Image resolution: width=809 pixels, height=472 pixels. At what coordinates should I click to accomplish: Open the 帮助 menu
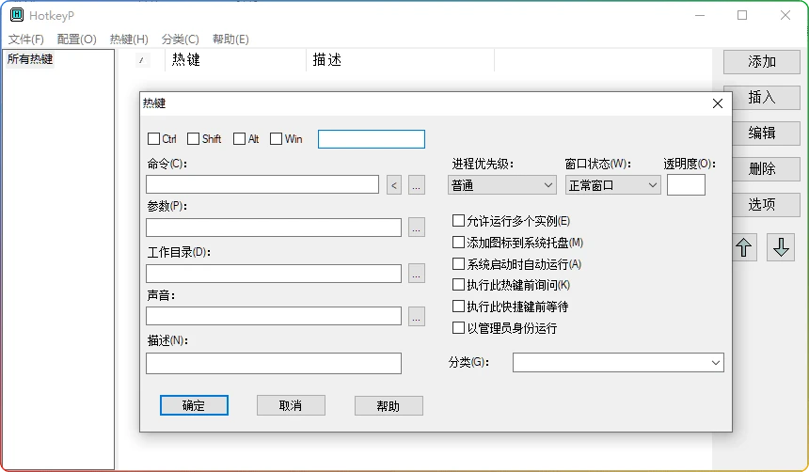coord(230,39)
